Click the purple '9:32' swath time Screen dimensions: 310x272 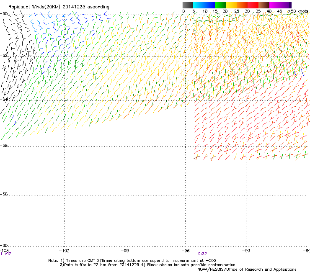pos(202,254)
